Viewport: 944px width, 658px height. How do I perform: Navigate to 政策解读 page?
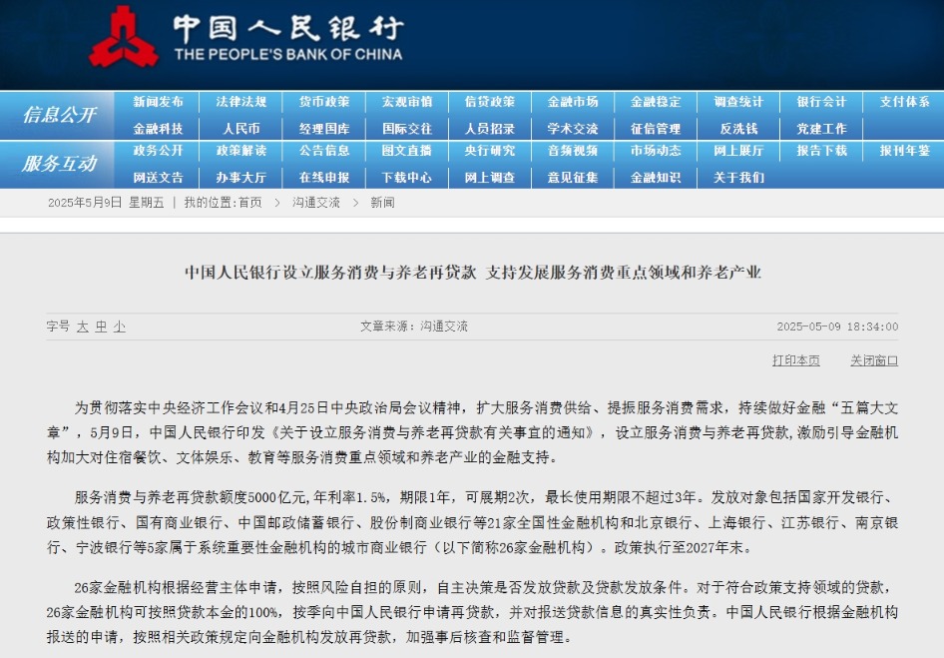(240, 151)
